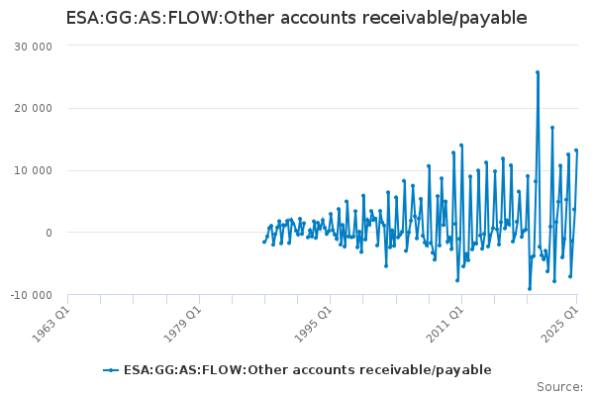The width and height of the screenshot is (594, 396).
Task: Select the -10 000 y-axis label
Action: pos(30,295)
